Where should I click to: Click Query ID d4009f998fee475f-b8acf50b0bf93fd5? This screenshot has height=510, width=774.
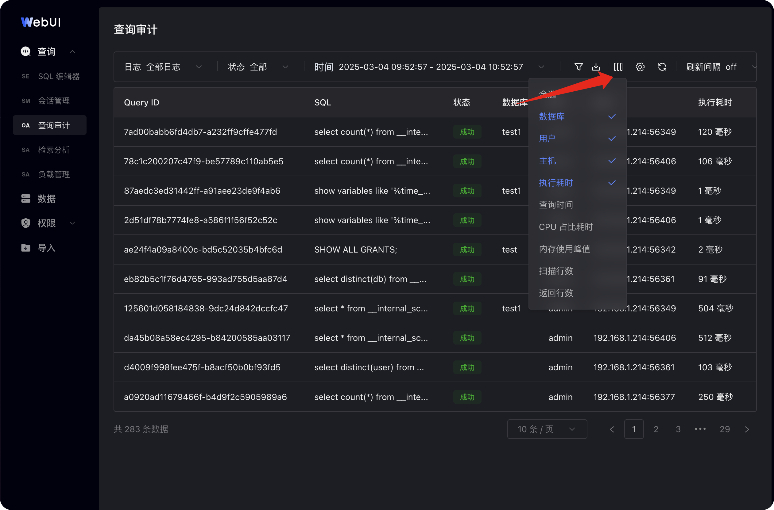tap(202, 367)
